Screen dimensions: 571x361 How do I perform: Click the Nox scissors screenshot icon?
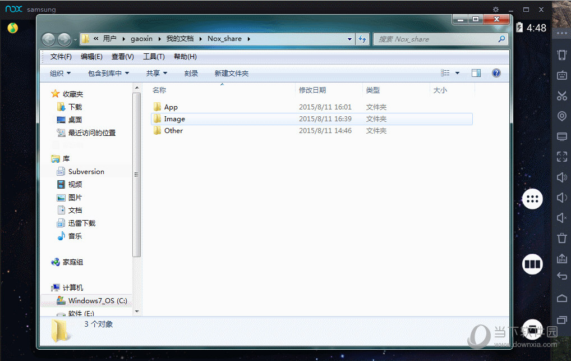pyautogui.click(x=561, y=96)
